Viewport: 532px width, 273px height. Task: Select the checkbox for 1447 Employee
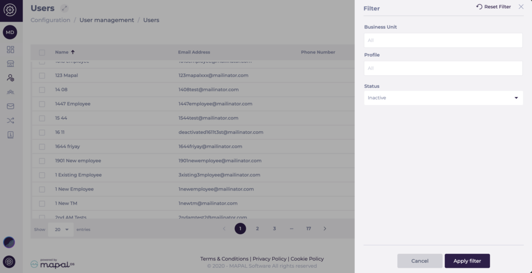(42, 104)
